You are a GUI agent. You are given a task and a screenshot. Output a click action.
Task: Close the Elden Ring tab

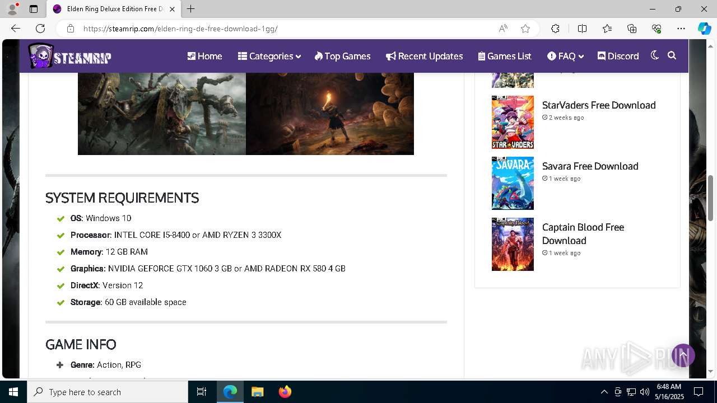172,9
